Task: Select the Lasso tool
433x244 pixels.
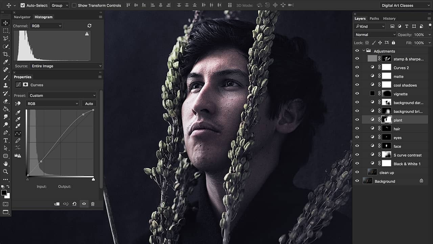Action: (5, 39)
